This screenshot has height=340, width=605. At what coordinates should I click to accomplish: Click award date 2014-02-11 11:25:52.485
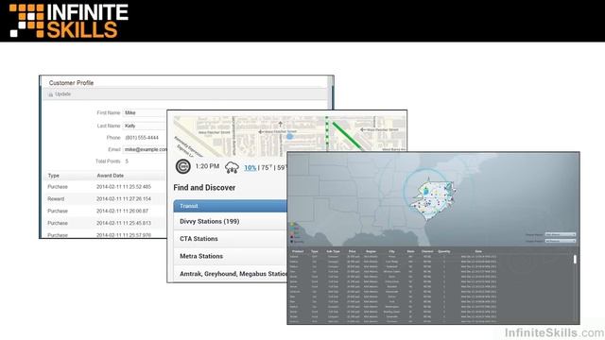click(x=124, y=187)
